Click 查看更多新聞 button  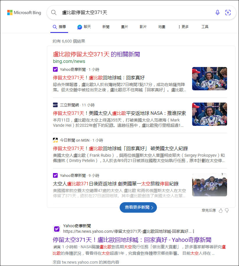(x=138, y=207)
